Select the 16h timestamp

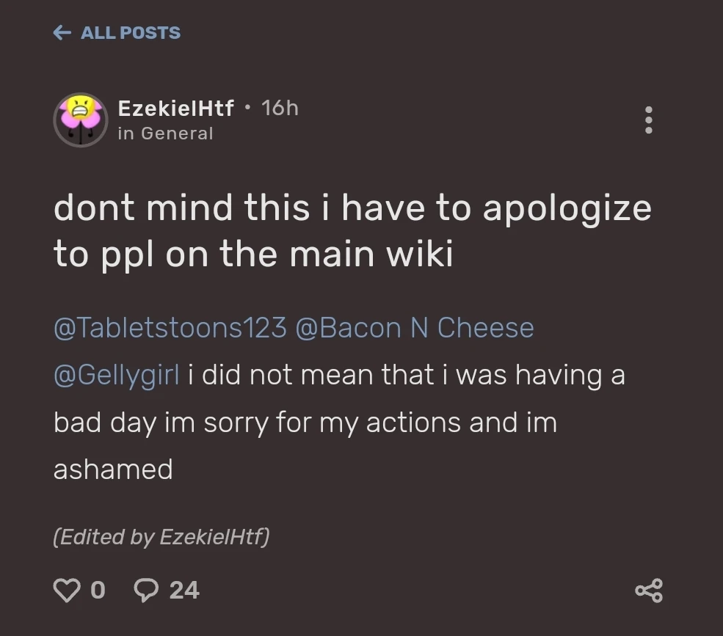[x=278, y=107]
